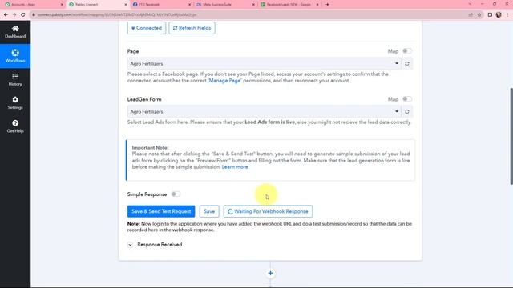The height and width of the screenshot is (288, 513).
Task: Toggle the Map switch for Page
Action: click(407, 51)
